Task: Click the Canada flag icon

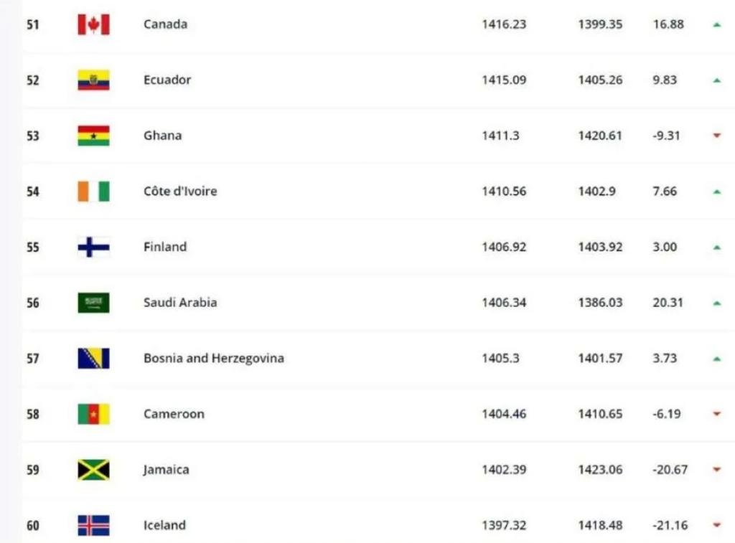Action: point(93,24)
